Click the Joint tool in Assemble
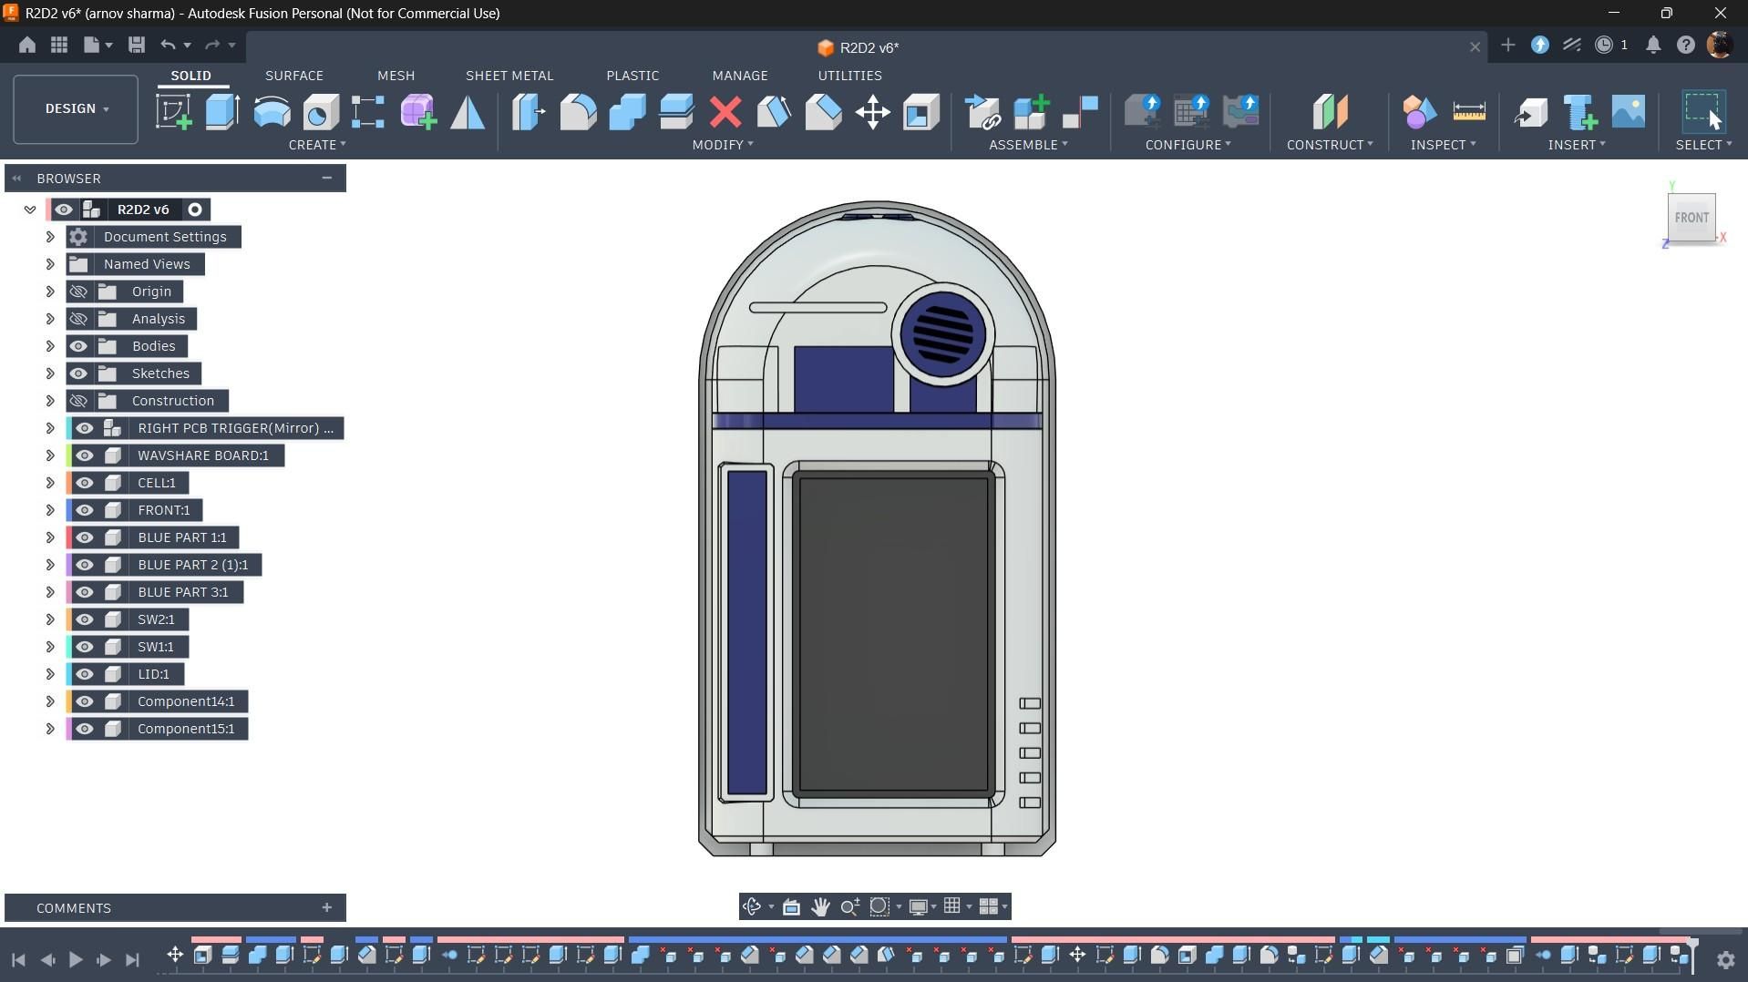Viewport: 1748px width, 982px height. [x=1080, y=112]
